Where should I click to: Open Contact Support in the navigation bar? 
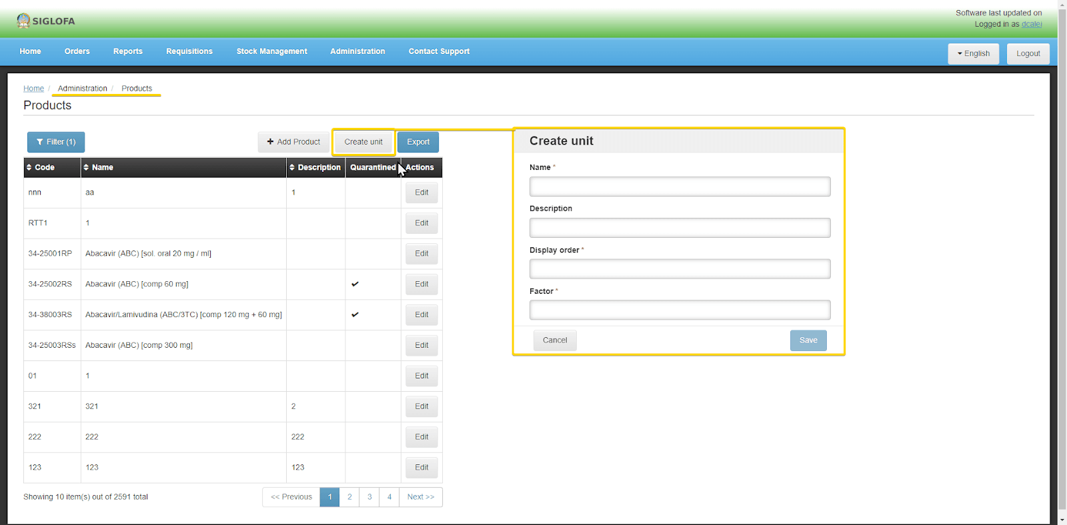coord(439,51)
